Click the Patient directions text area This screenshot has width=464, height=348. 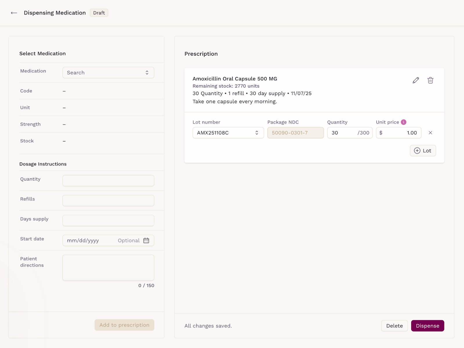coord(108,268)
